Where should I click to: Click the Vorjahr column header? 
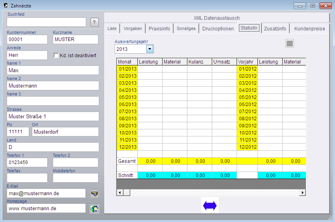point(247,62)
